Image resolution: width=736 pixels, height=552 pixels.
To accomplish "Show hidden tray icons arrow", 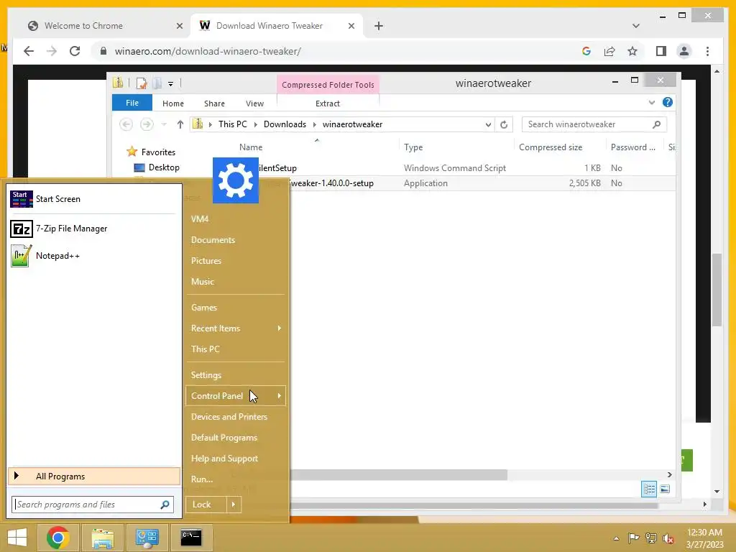I will (616, 538).
